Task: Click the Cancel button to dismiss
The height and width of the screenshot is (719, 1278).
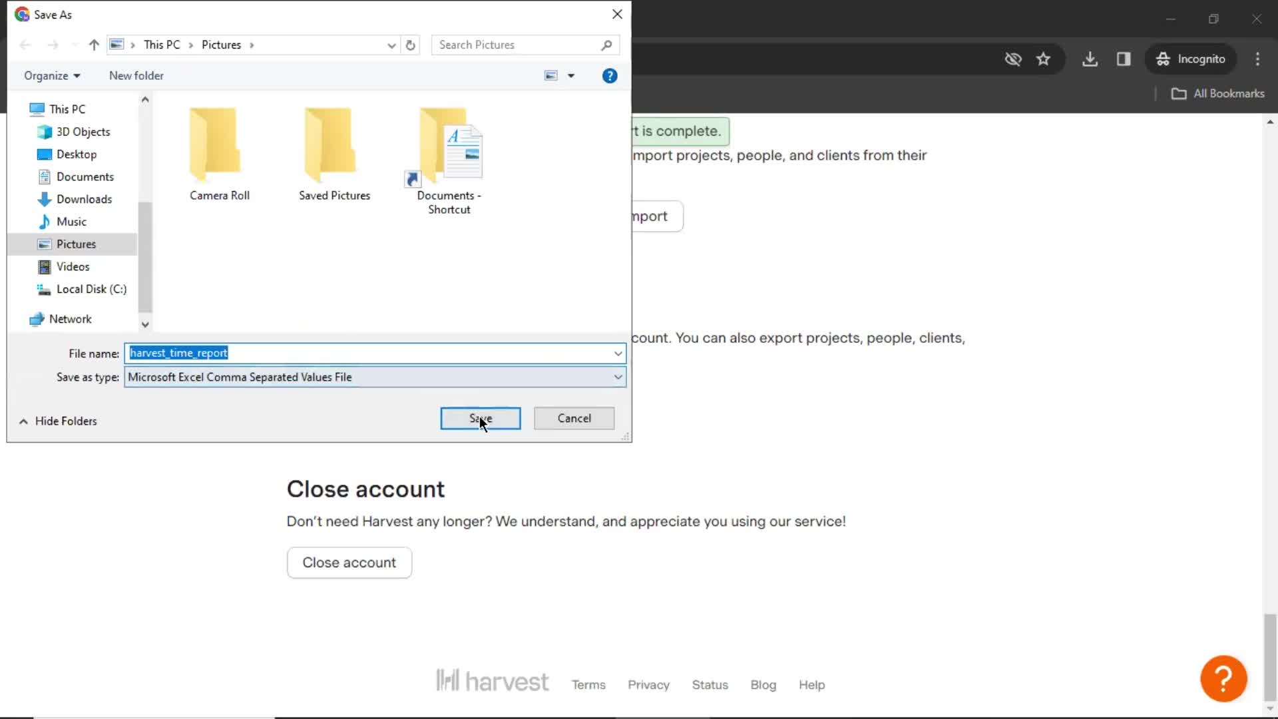Action: [575, 419]
